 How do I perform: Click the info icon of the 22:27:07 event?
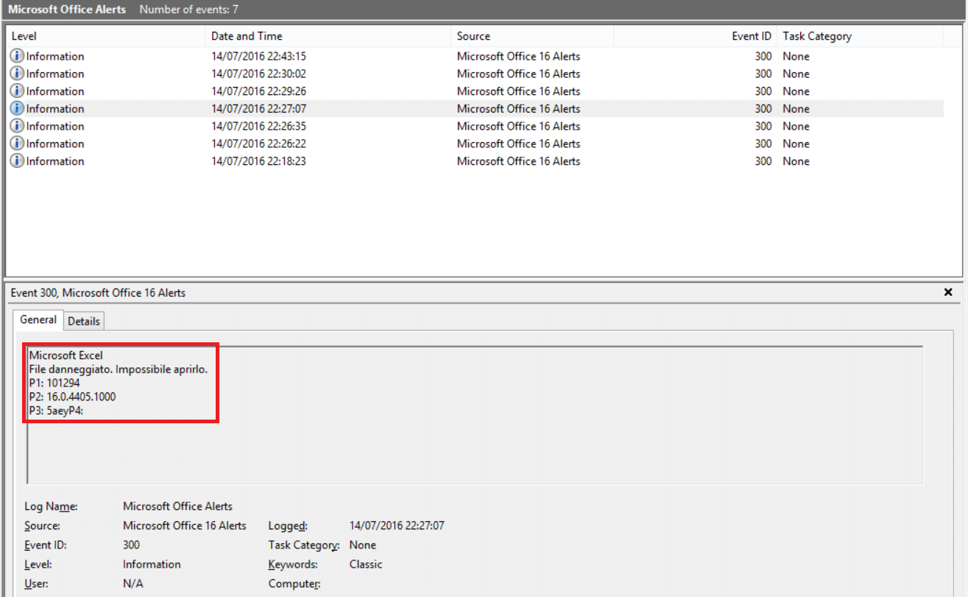[18, 108]
